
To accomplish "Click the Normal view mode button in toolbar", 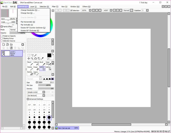I will [x=126, y=10].
